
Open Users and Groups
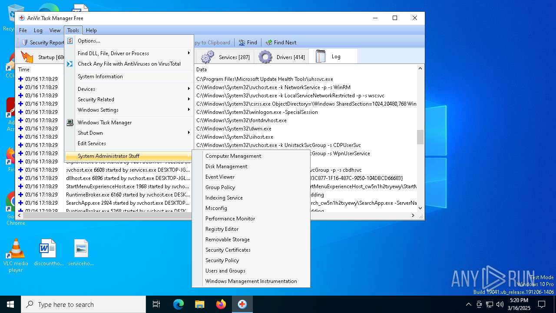click(x=251, y=271)
